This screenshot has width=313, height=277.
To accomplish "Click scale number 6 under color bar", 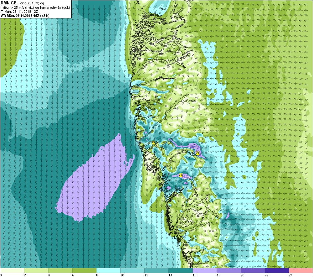I will [x=73, y=275].
